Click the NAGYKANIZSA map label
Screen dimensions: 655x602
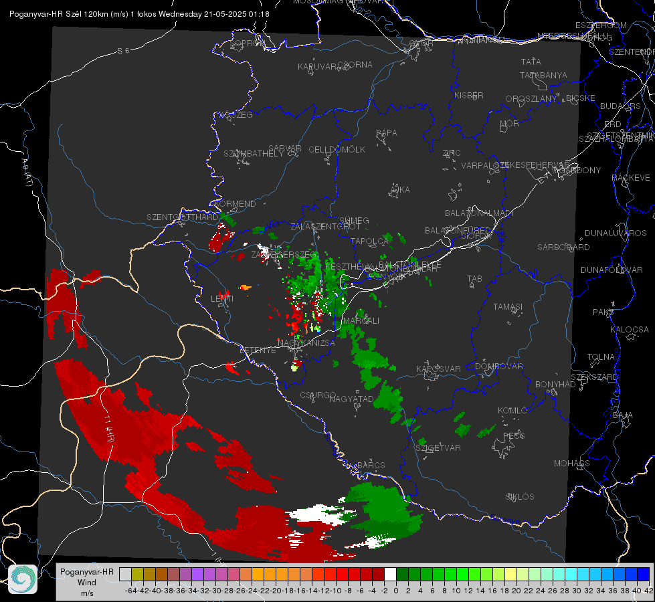(x=306, y=343)
